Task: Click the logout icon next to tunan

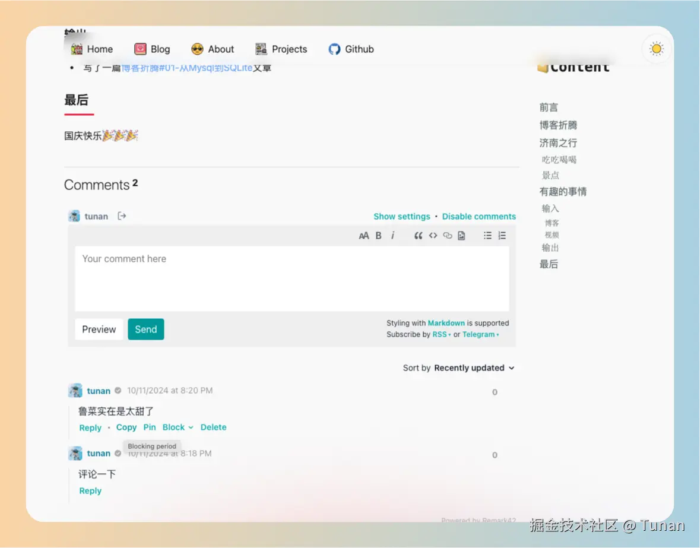Action: (x=122, y=216)
